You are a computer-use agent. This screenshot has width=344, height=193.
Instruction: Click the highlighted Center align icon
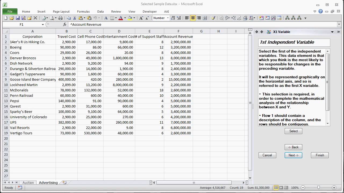(193, 18)
